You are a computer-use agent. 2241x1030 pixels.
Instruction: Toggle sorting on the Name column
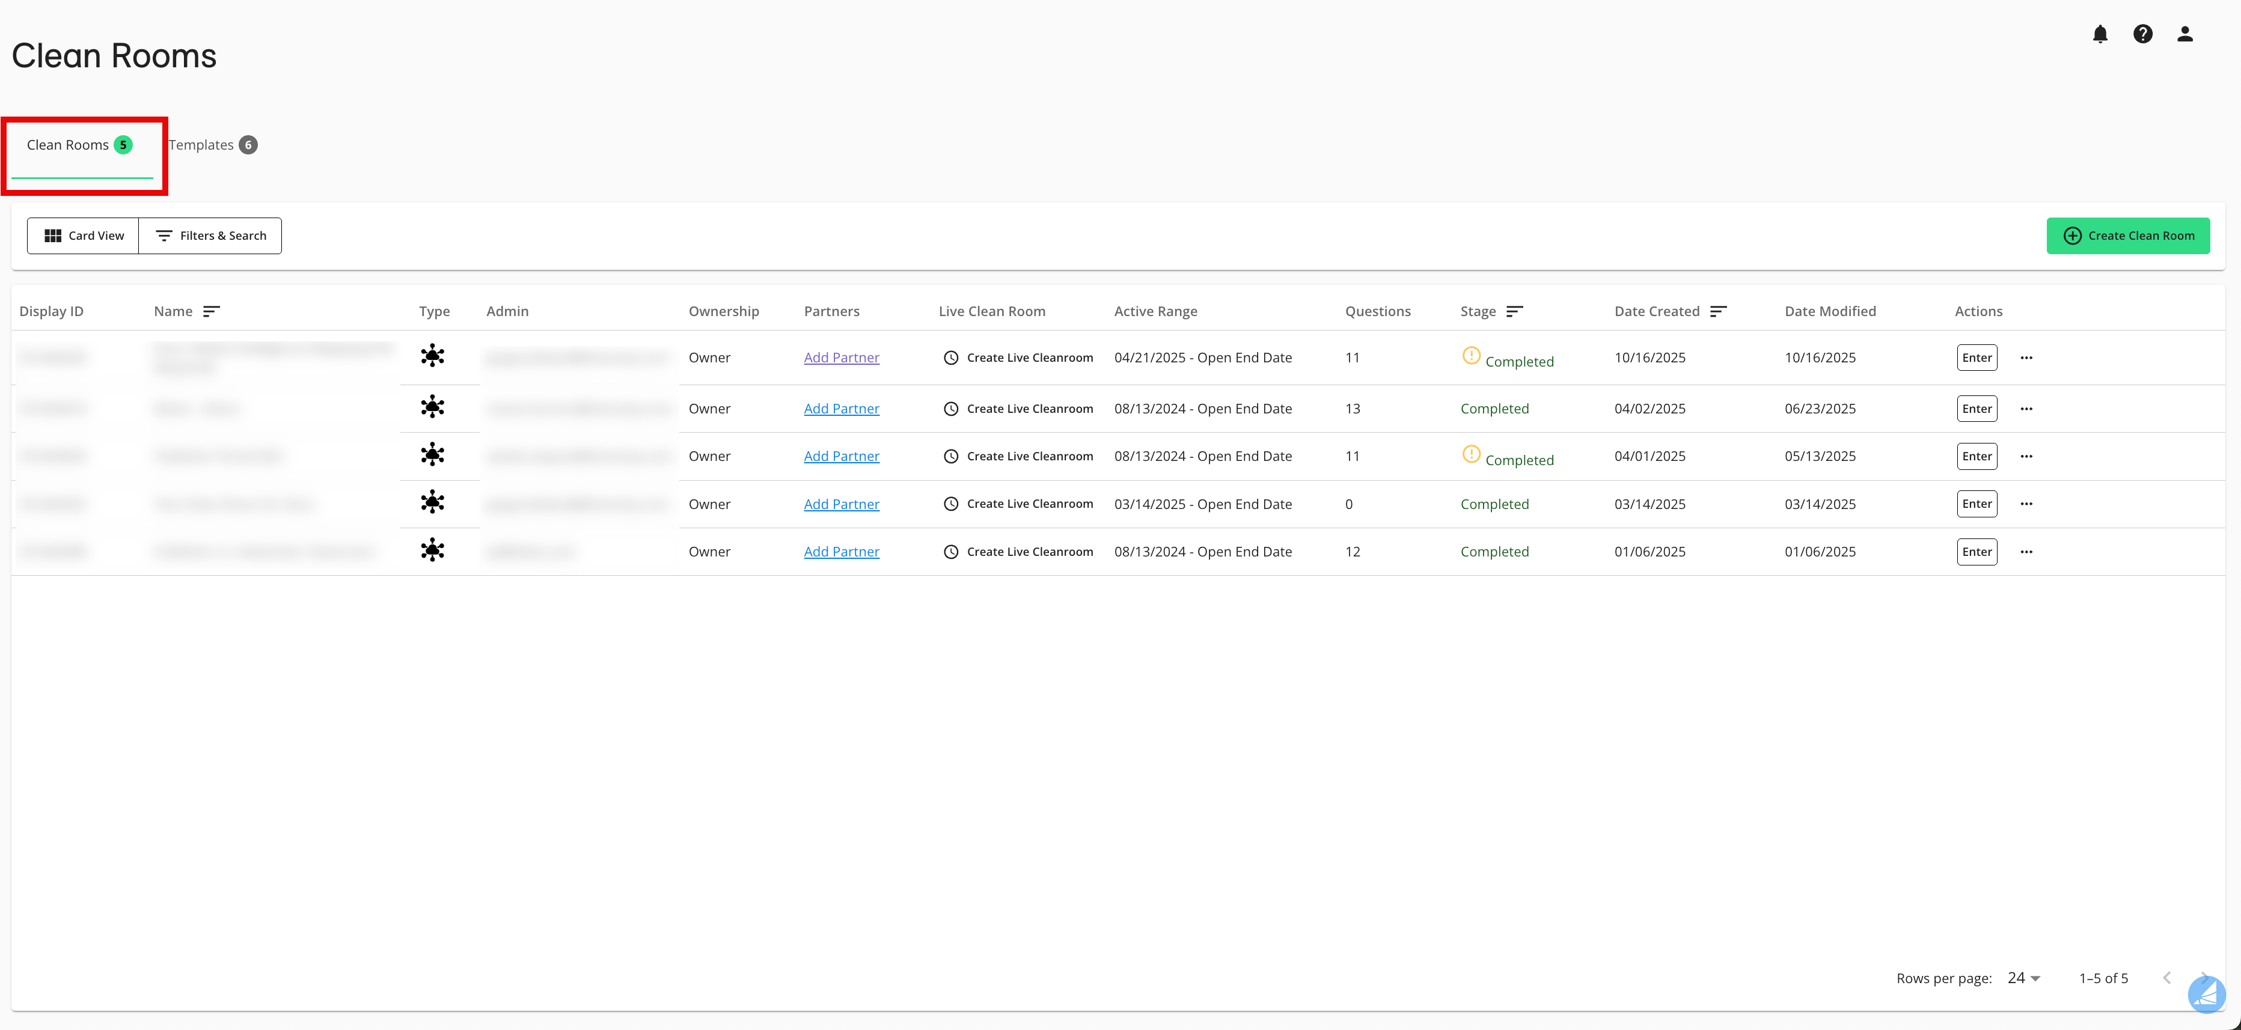(212, 311)
